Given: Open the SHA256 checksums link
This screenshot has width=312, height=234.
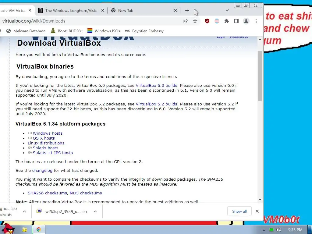Looking at the screenshot, I should coord(47,193).
